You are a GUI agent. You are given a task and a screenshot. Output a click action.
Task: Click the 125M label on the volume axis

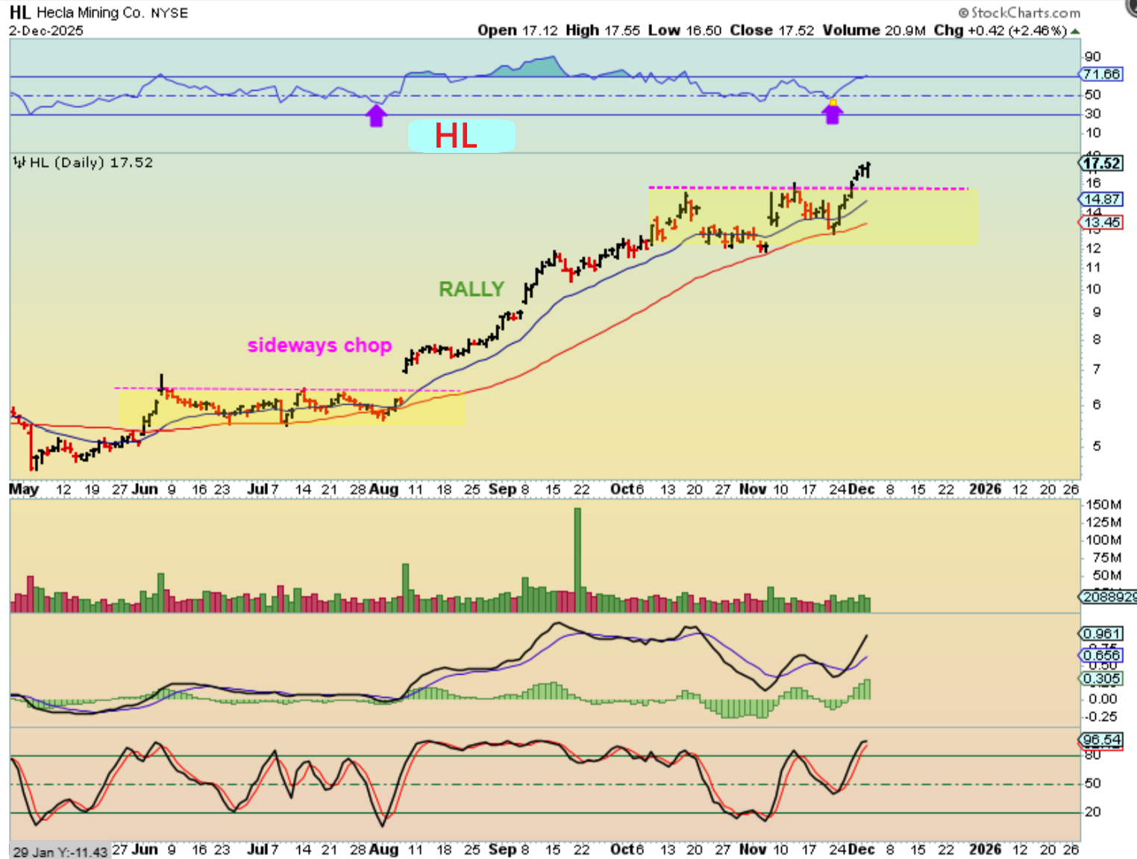tap(1104, 523)
